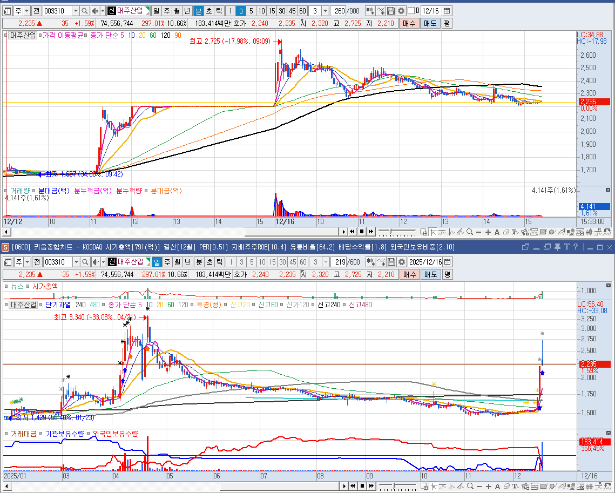The image size is (615, 493).
Task: Click the 219 bar count field in lower chart
Action: (338, 261)
